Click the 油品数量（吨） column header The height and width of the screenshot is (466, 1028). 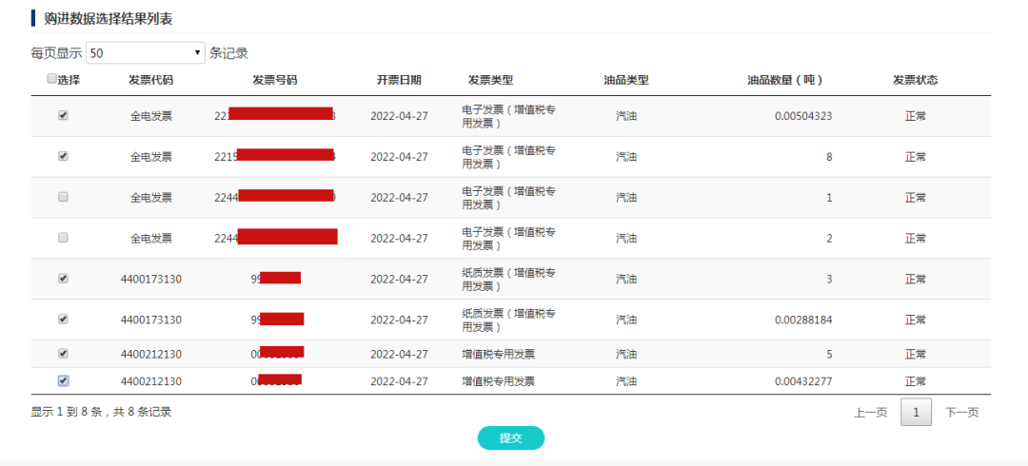pyautogui.click(x=785, y=81)
